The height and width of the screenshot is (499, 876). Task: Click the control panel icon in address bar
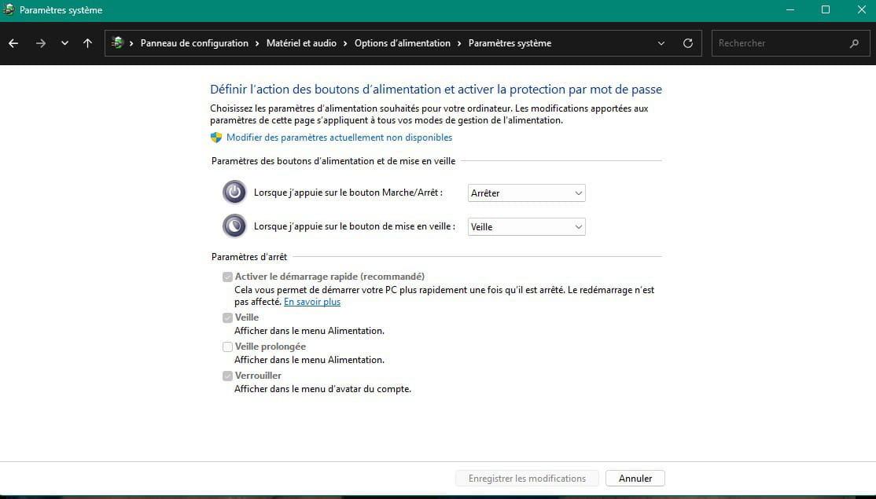pos(117,43)
